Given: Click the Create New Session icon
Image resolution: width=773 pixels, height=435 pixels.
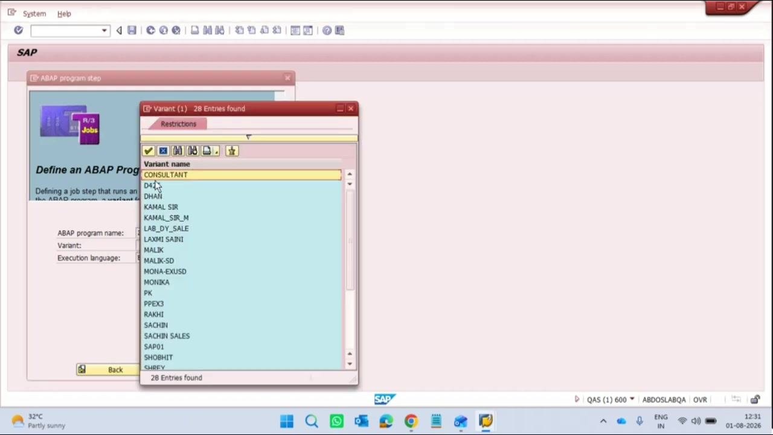Looking at the screenshot, I should [x=295, y=30].
